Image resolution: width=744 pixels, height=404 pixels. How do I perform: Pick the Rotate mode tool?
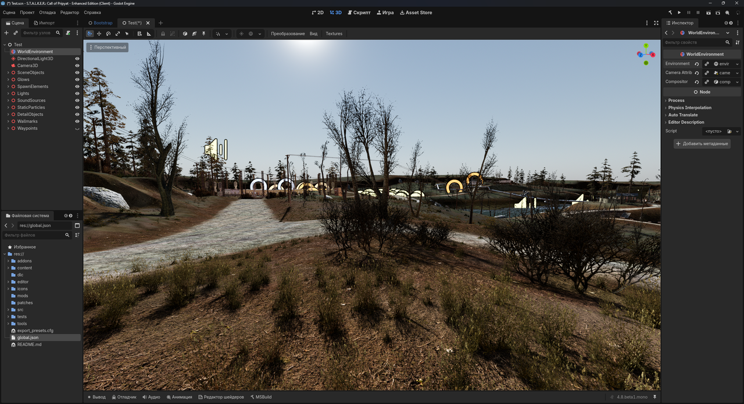click(x=108, y=34)
